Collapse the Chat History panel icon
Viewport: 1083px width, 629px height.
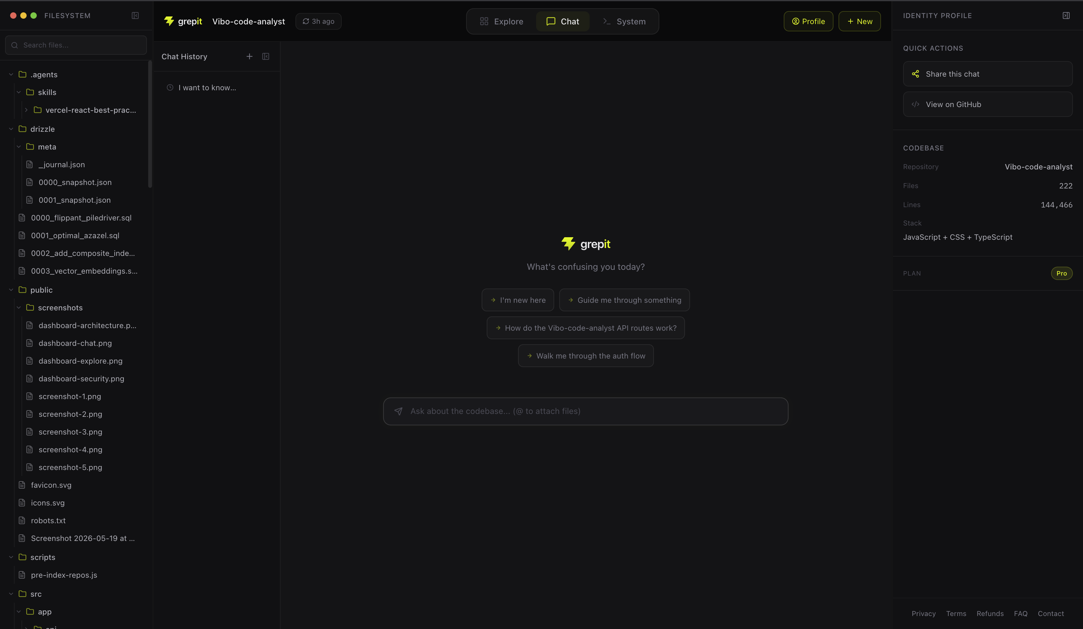point(266,56)
